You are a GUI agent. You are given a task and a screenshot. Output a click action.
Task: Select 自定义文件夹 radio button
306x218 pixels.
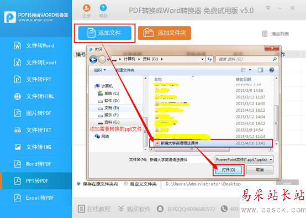pos(126,184)
